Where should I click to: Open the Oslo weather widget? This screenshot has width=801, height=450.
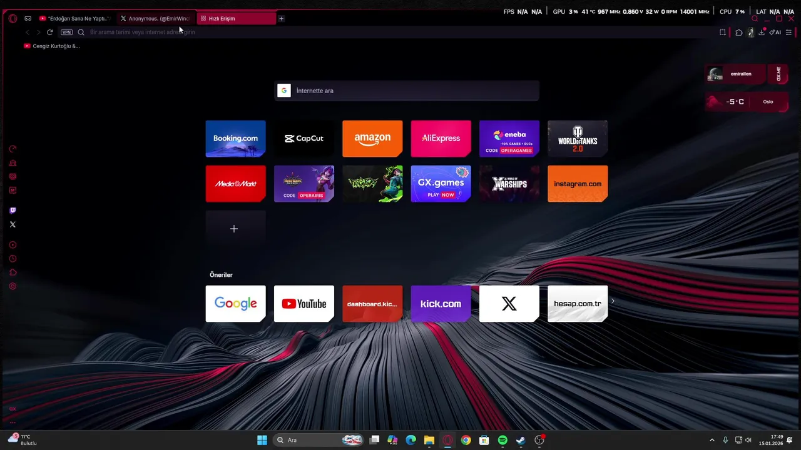(746, 102)
